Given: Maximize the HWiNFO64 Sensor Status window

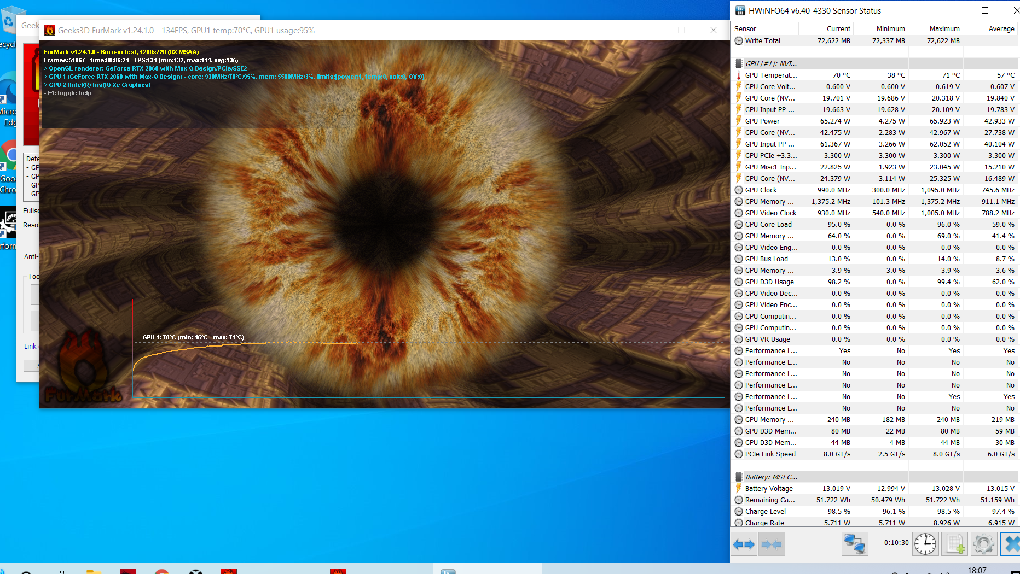Looking at the screenshot, I should click(x=985, y=10).
